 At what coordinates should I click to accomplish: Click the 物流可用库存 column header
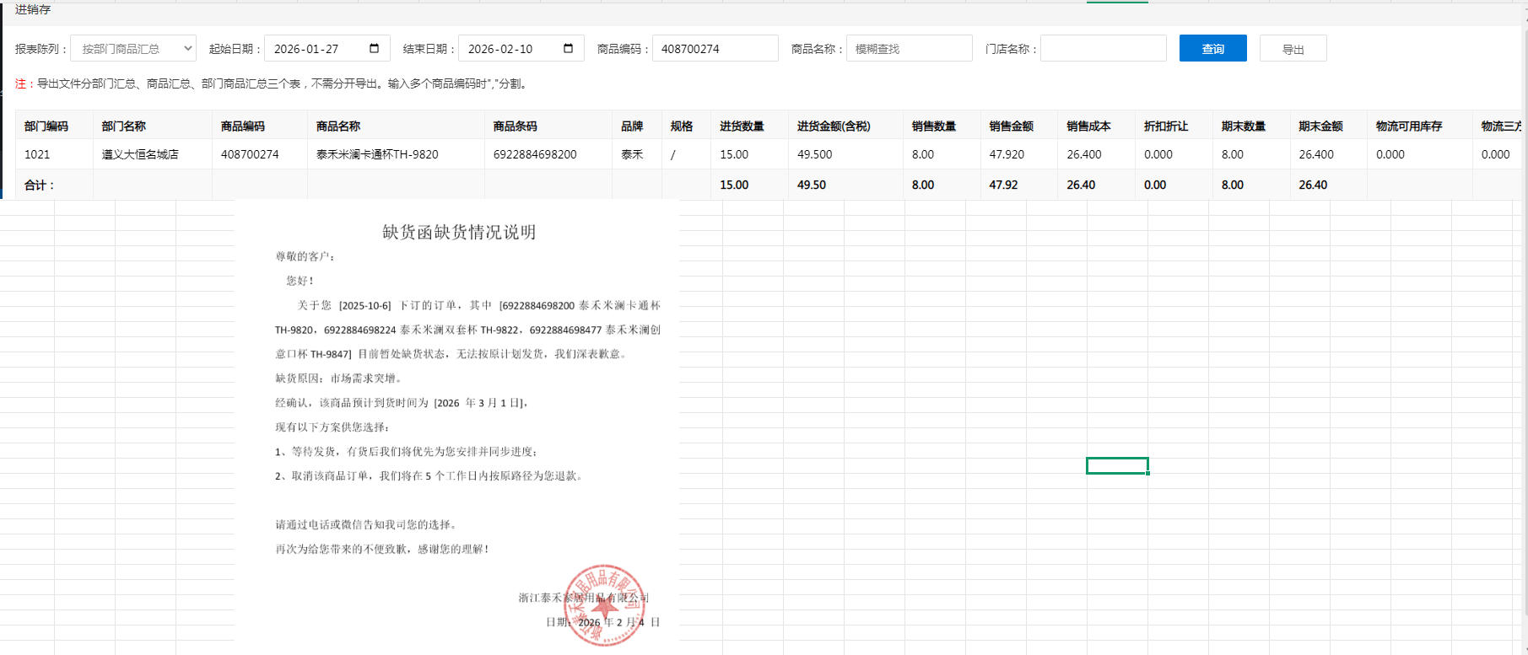click(1408, 126)
